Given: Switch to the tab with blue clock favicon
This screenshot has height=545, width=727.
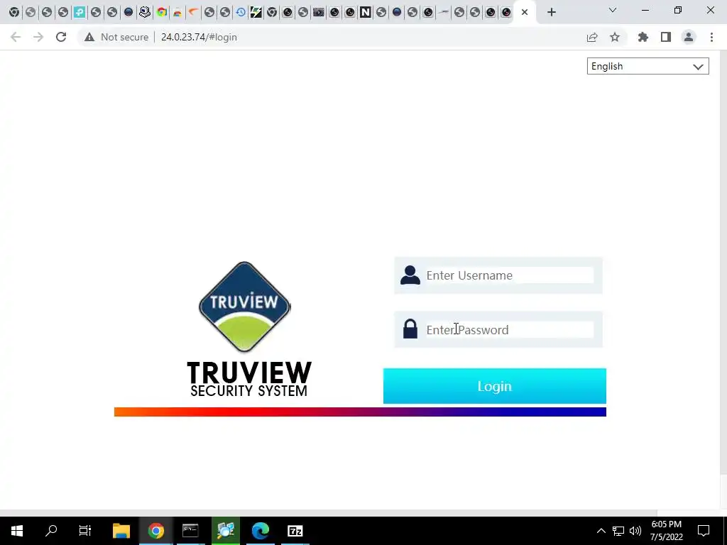Looking at the screenshot, I should 241,12.
